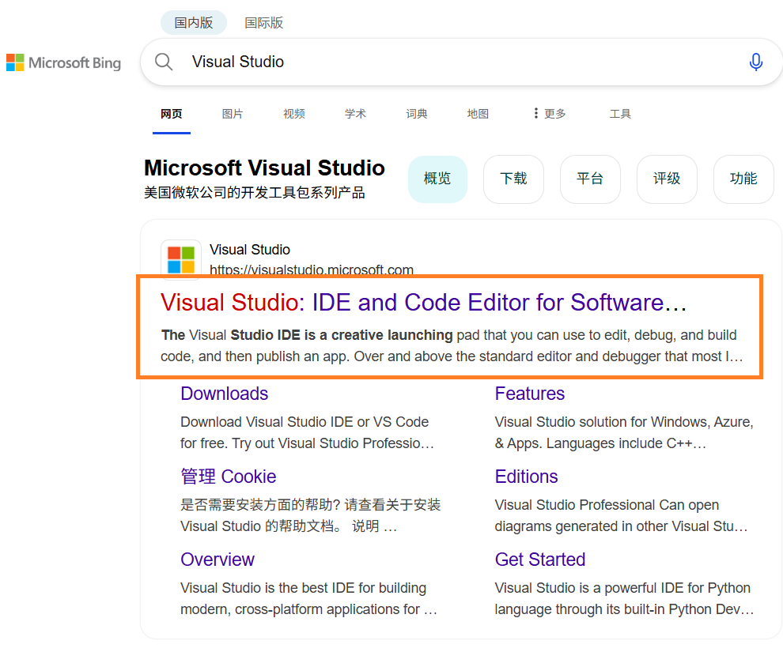This screenshot has height=652, width=783.
Task: Select the 平台 pill button
Action: tap(590, 179)
